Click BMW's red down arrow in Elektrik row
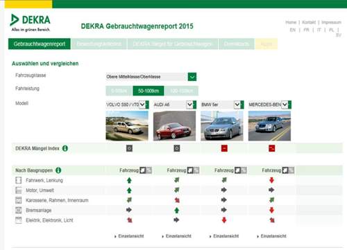Image resolution: width=347 pixels, height=250 pixels. click(x=224, y=220)
